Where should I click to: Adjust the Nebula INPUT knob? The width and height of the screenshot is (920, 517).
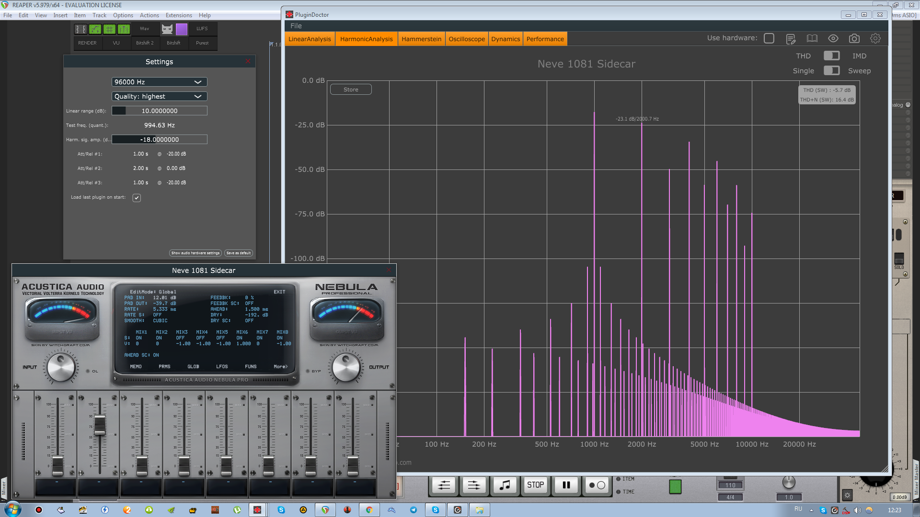coord(61,367)
